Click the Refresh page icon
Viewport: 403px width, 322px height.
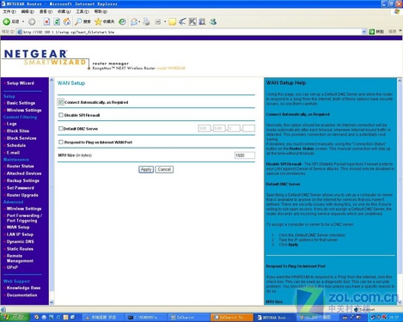[57, 21]
